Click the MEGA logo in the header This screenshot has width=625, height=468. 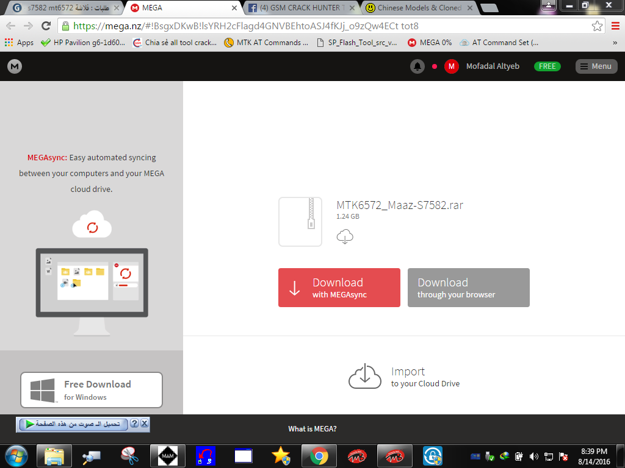[15, 66]
